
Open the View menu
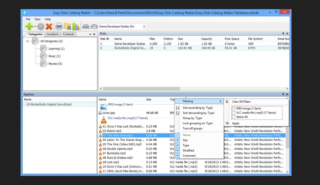coord(37,19)
